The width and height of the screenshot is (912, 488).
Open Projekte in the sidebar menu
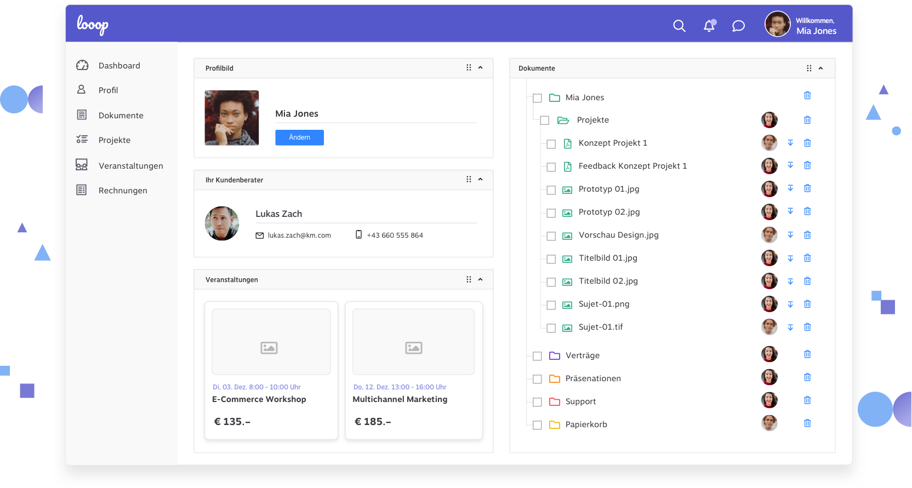tap(114, 140)
